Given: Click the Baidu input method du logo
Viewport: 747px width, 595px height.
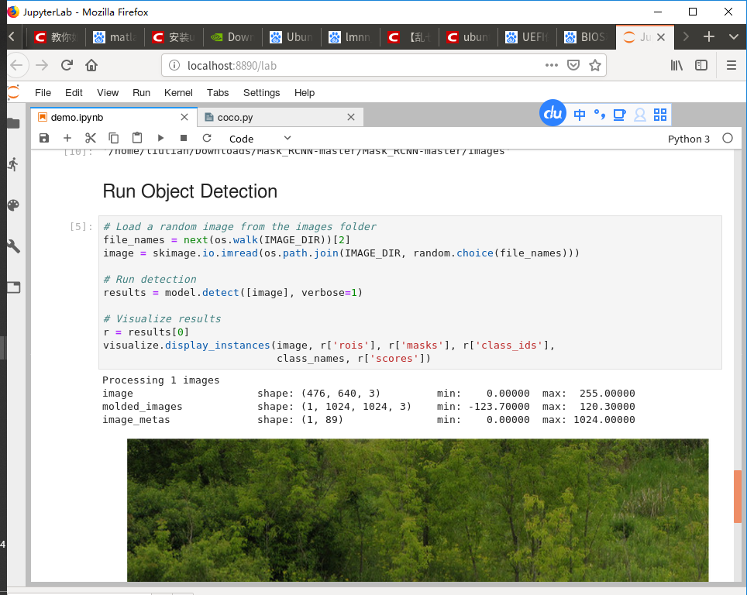Looking at the screenshot, I should pyautogui.click(x=553, y=113).
